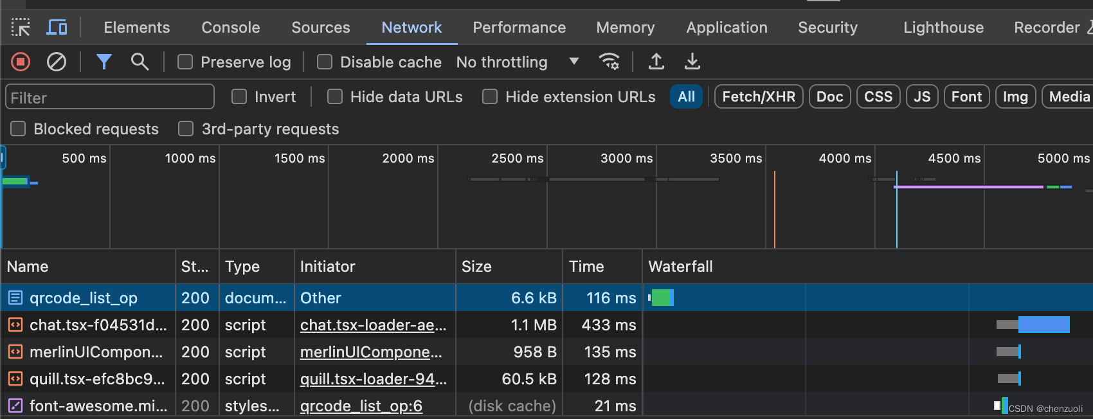The width and height of the screenshot is (1093, 419).
Task: Switch to the Console tab
Action: click(230, 28)
